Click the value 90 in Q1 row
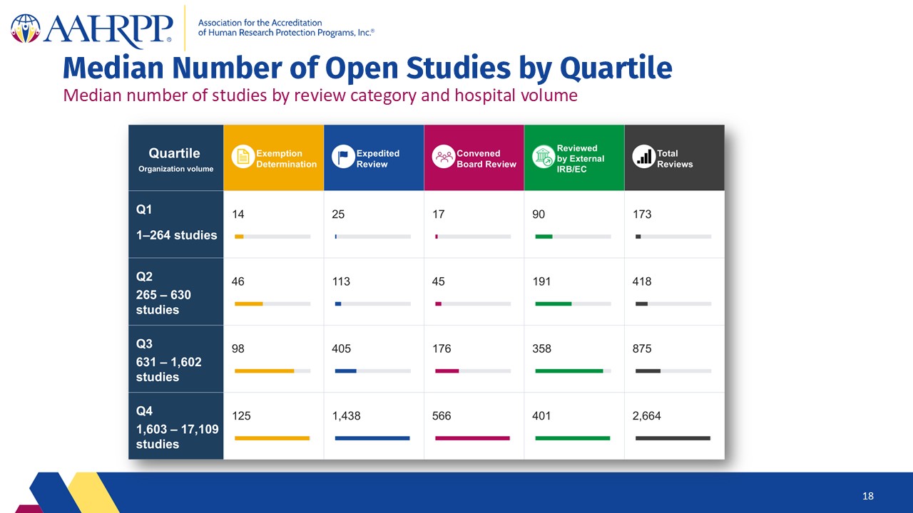This screenshot has height=513, width=913. click(x=539, y=214)
